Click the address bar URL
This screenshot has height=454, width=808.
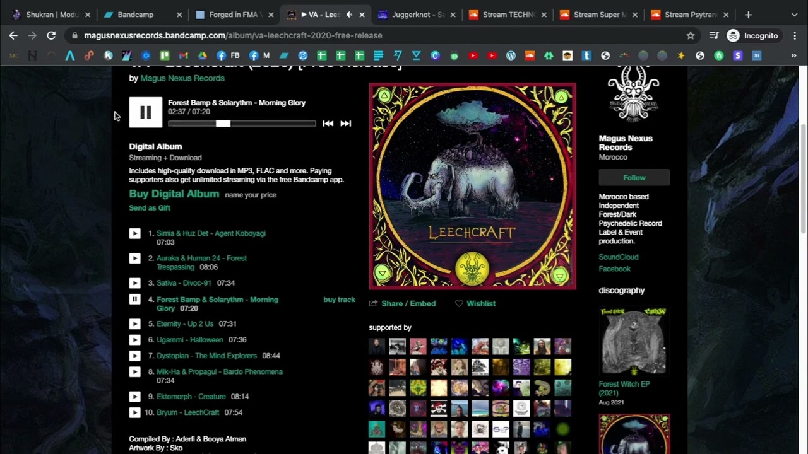tap(233, 36)
